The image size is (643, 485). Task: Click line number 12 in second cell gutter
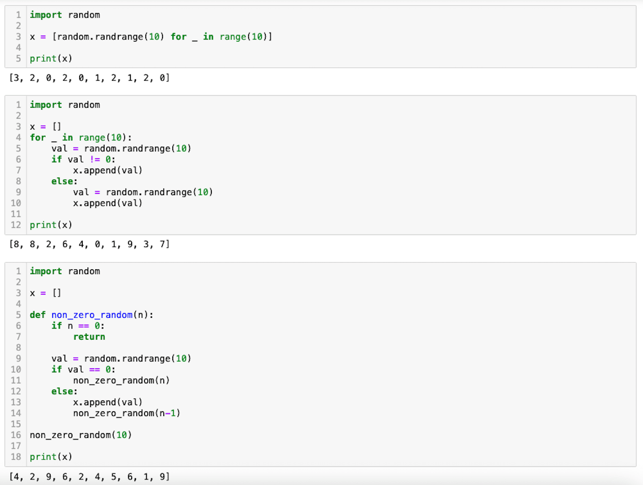point(16,225)
